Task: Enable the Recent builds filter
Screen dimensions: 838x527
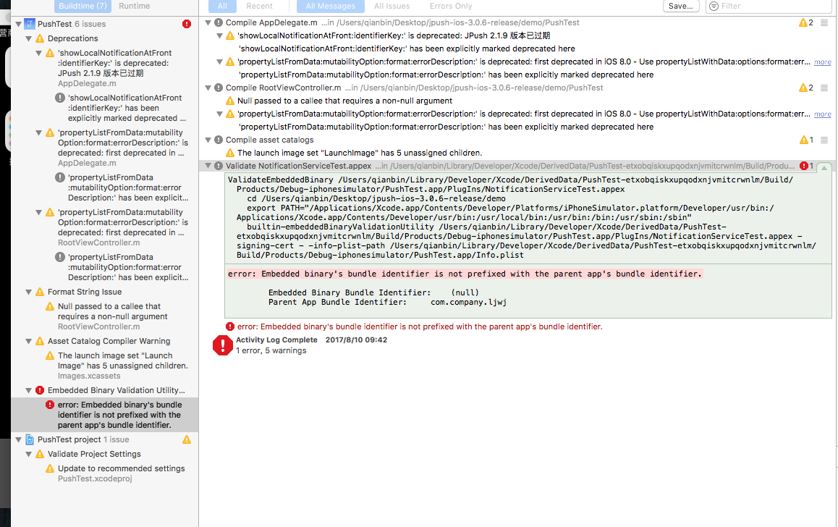Action: [259, 6]
